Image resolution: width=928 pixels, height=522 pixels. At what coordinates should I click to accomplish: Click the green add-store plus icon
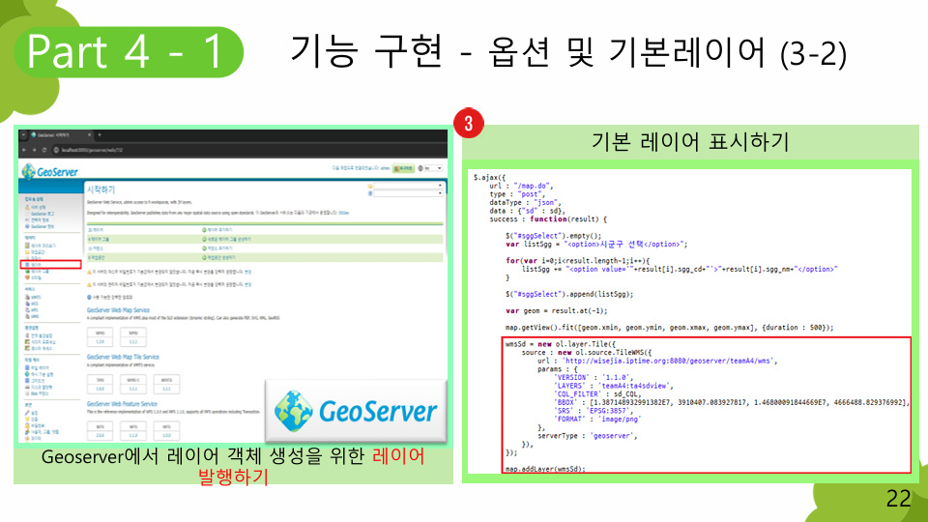[x=206, y=248]
